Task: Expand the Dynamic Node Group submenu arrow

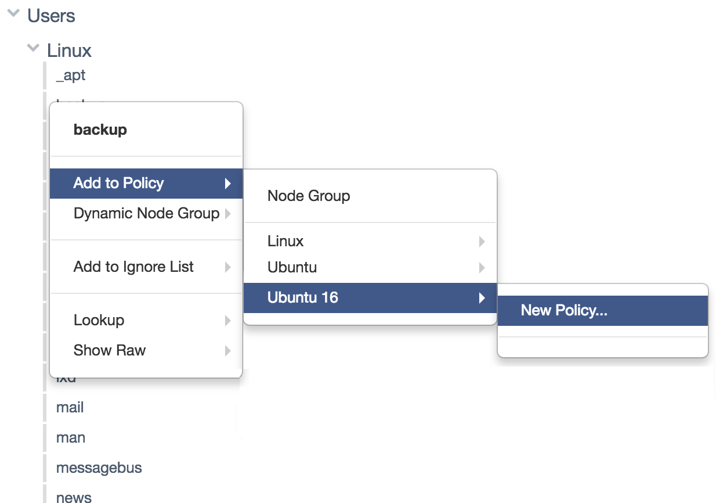Action: click(228, 214)
